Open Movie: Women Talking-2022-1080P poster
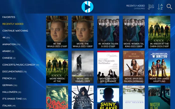The image size is (175, 109). coord(134,32)
